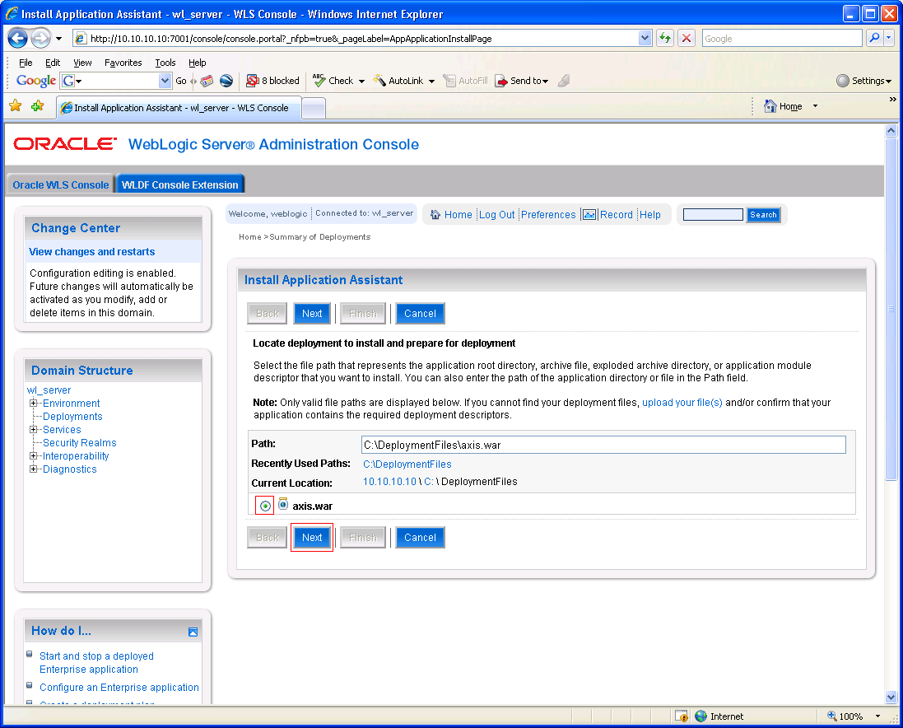Click the bottom Next button
Image resolution: width=903 pixels, height=728 pixels.
click(x=312, y=538)
